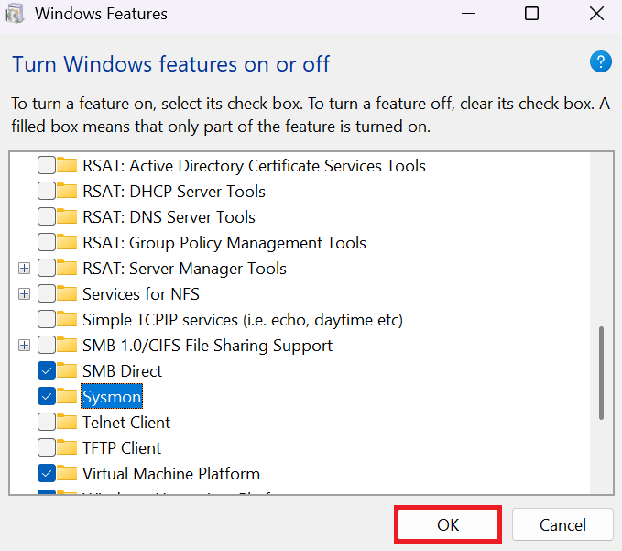Click the folder icon next to SMB Direct
622x551 pixels.
[67, 371]
